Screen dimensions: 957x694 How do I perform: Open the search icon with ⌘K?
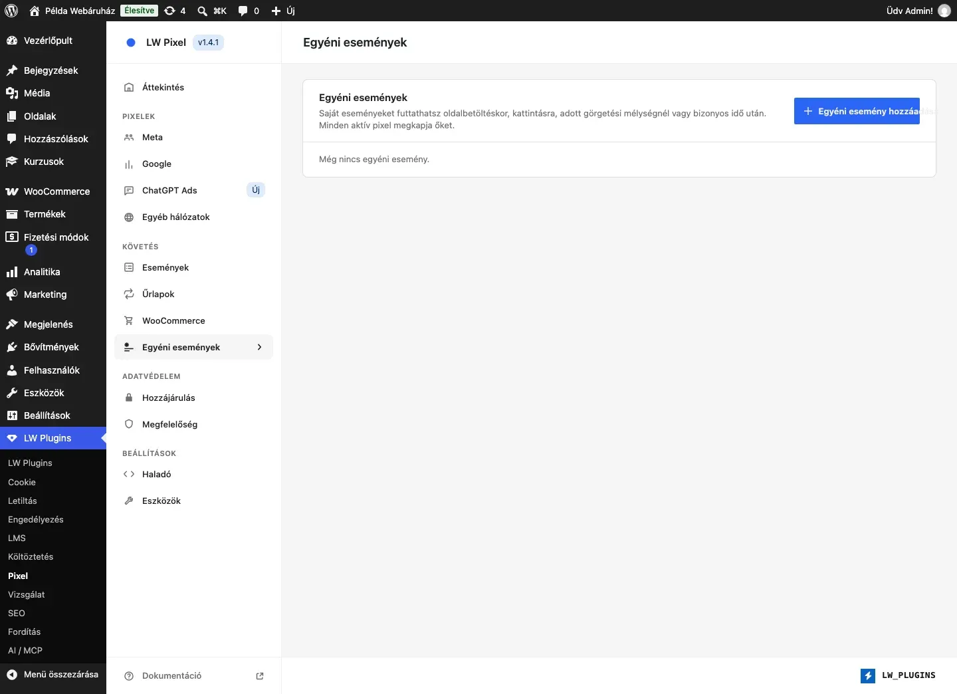212,11
